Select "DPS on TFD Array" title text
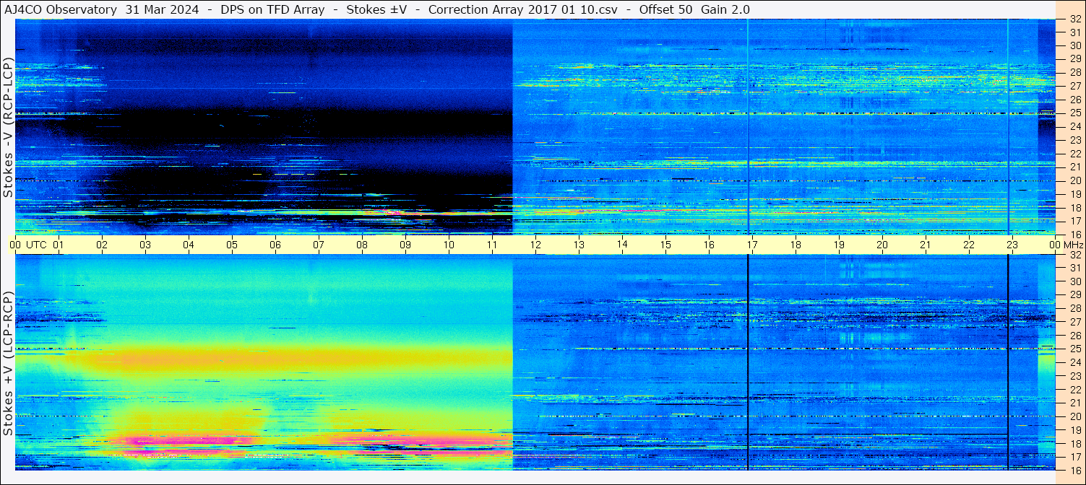 point(272,9)
